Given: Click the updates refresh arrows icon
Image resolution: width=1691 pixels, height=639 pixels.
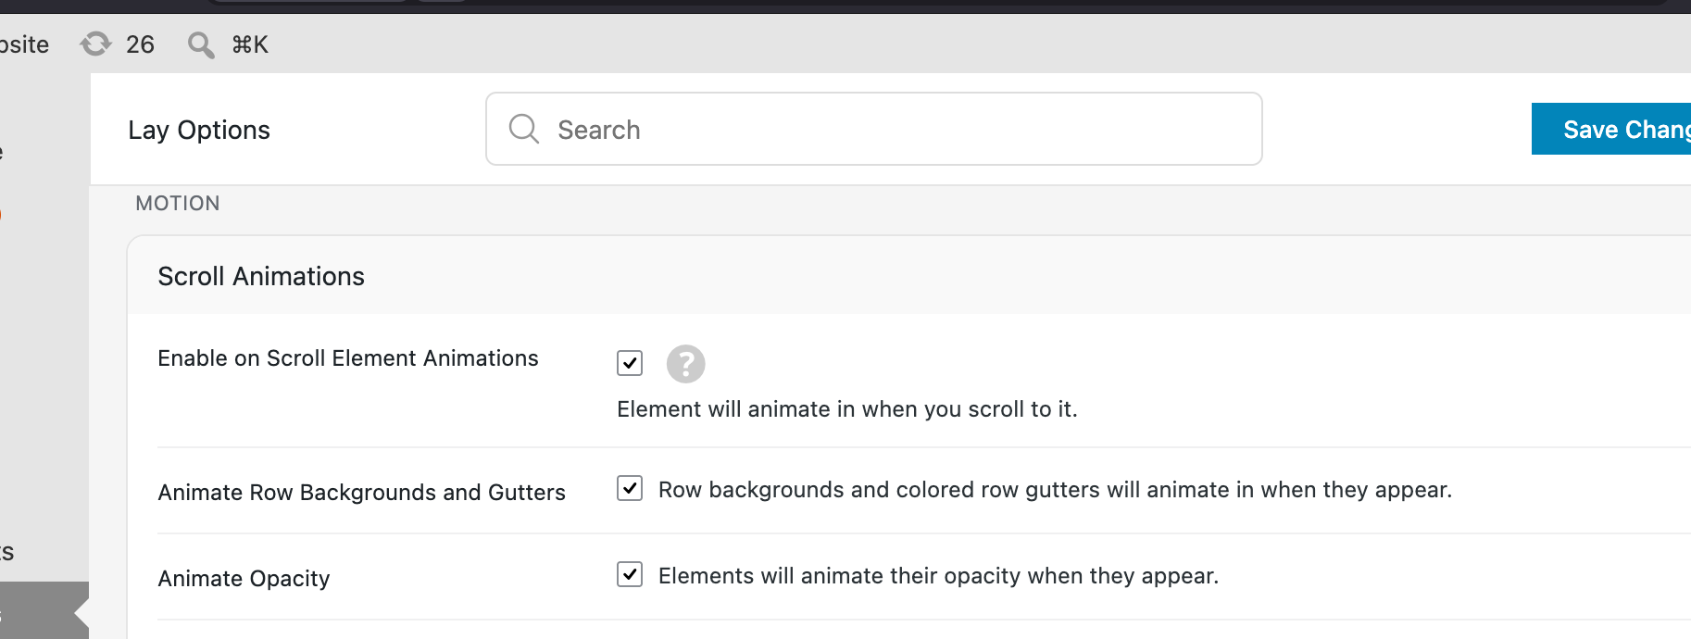Looking at the screenshot, I should [95, 44].
